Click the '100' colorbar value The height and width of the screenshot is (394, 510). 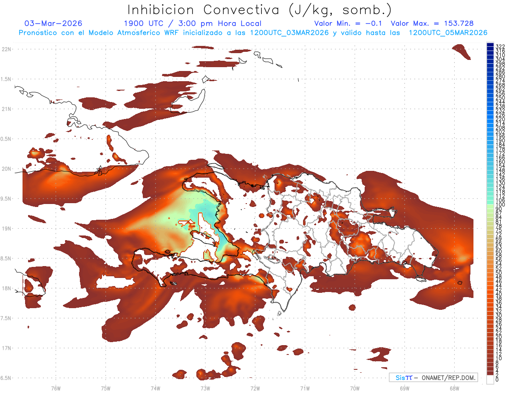pyautogui.click(x=500, y=205)
